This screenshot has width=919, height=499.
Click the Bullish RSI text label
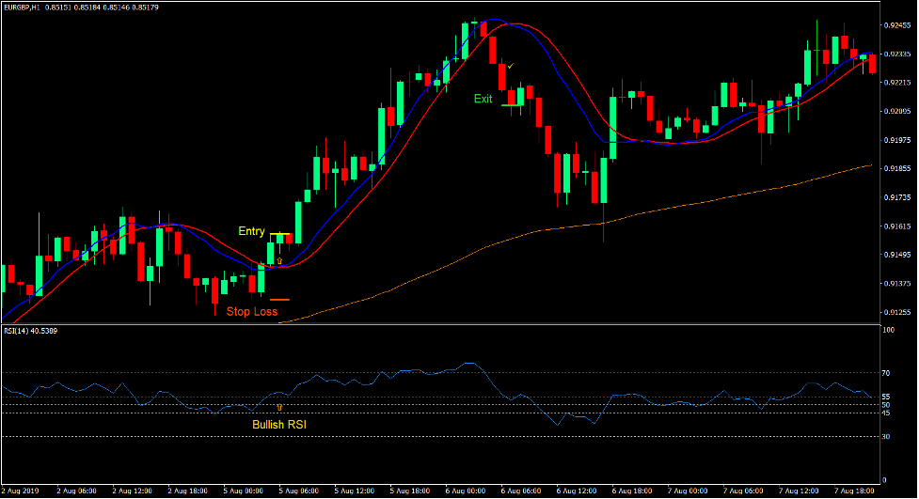[279, 424]
